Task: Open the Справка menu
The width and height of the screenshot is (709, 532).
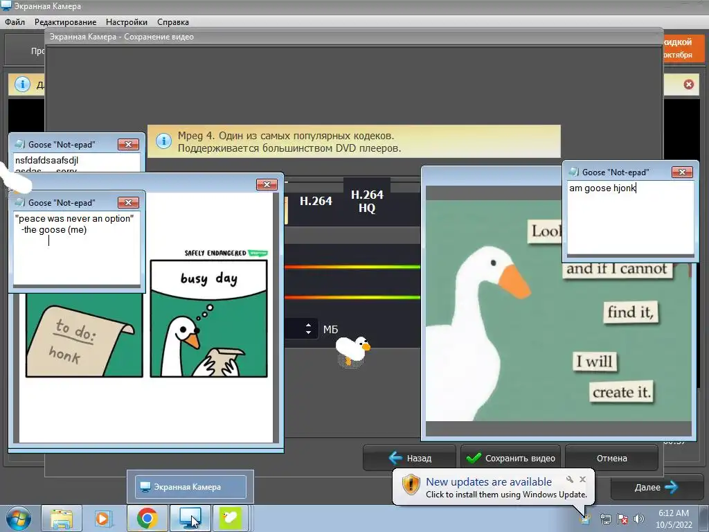Action: [173, 21]
